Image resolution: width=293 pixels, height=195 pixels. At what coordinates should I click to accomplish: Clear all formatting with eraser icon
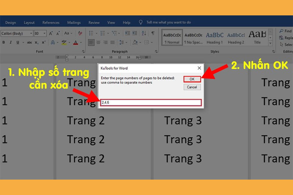pyautogui.click(x=80, y=33)
